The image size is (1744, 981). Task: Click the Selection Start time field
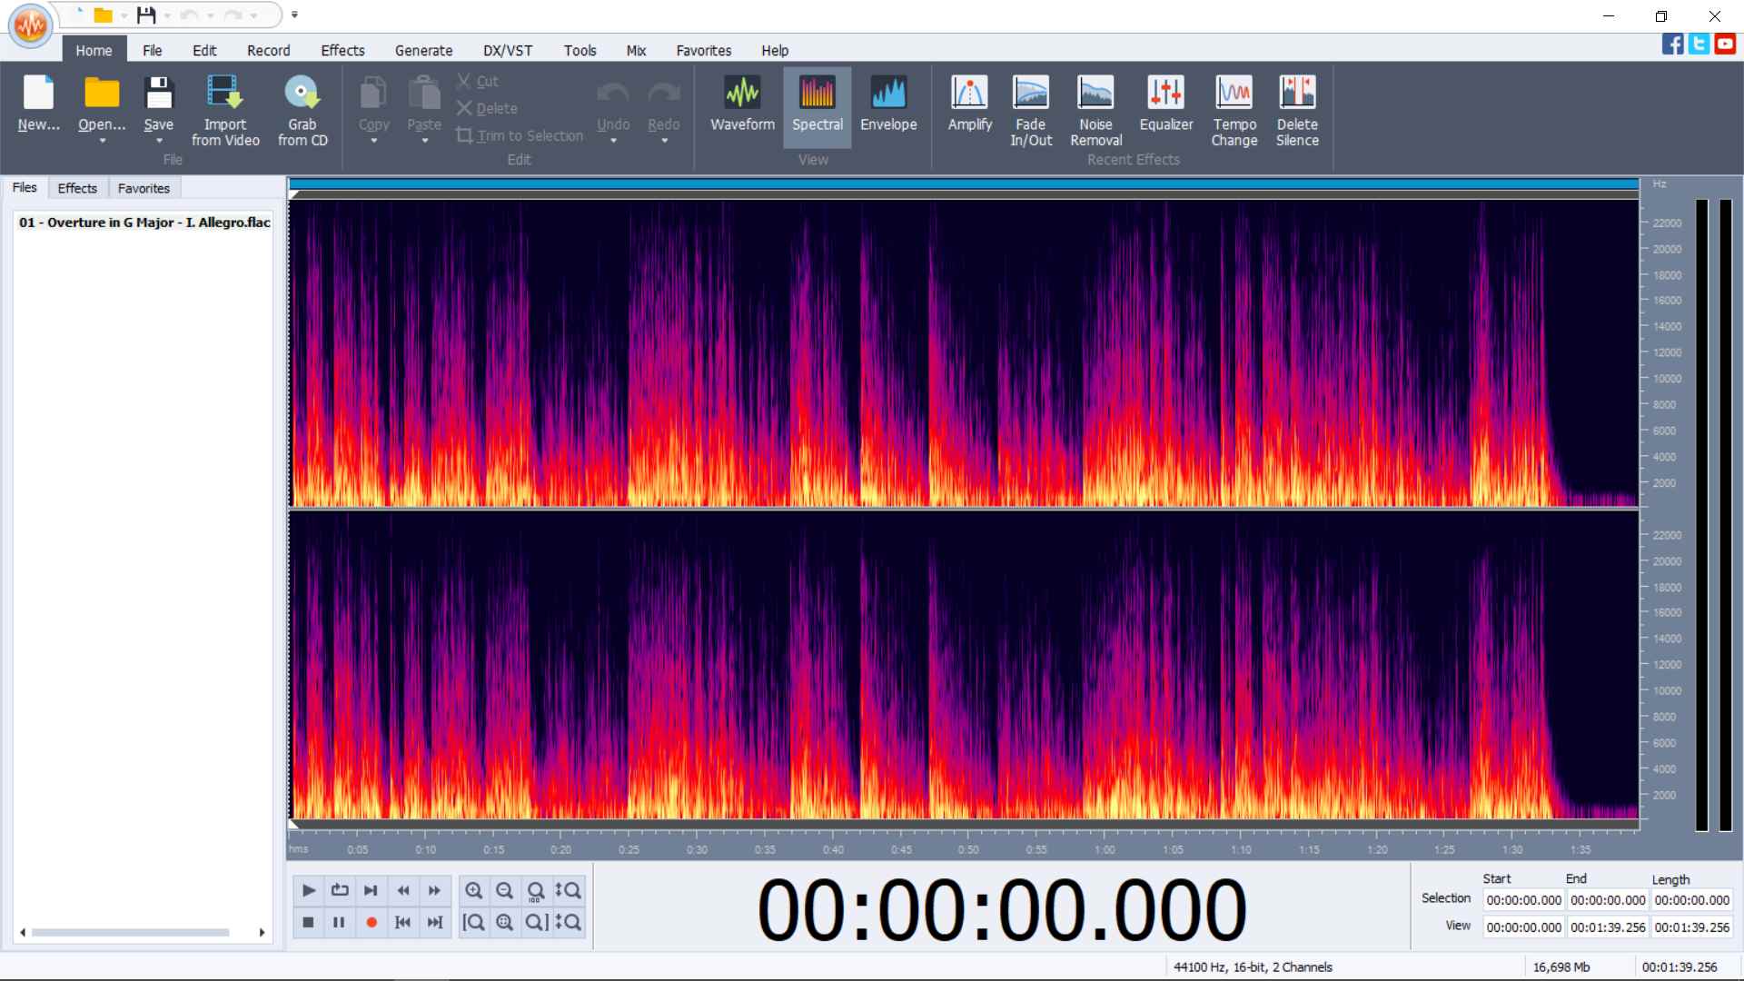coord(1523,900)
